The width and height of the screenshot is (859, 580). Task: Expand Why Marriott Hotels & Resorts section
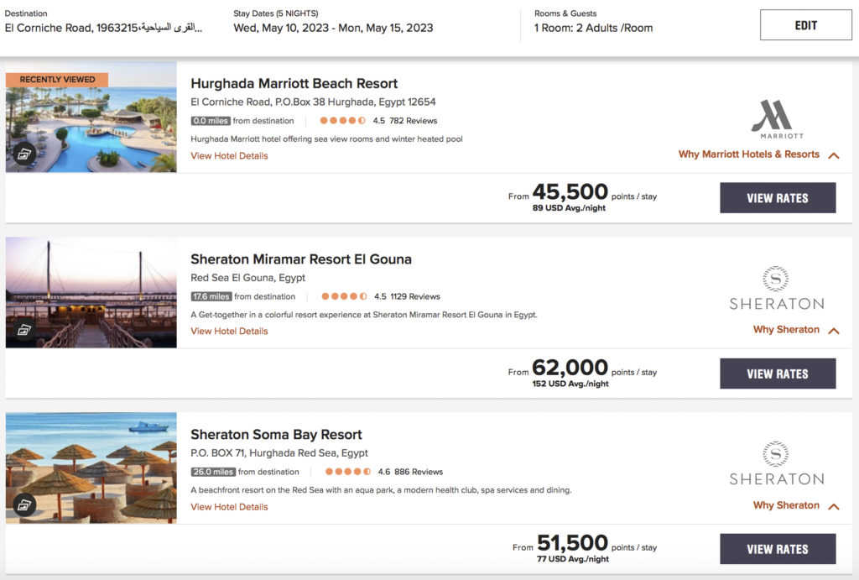(758, 154)
